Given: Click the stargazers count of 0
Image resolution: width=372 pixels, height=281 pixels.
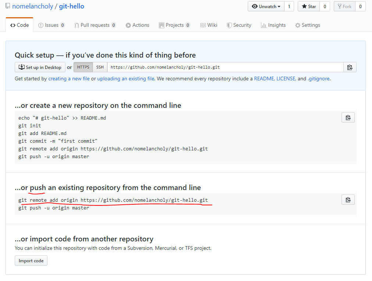Looking at the screenshot, I should click(x=325, y=6).
